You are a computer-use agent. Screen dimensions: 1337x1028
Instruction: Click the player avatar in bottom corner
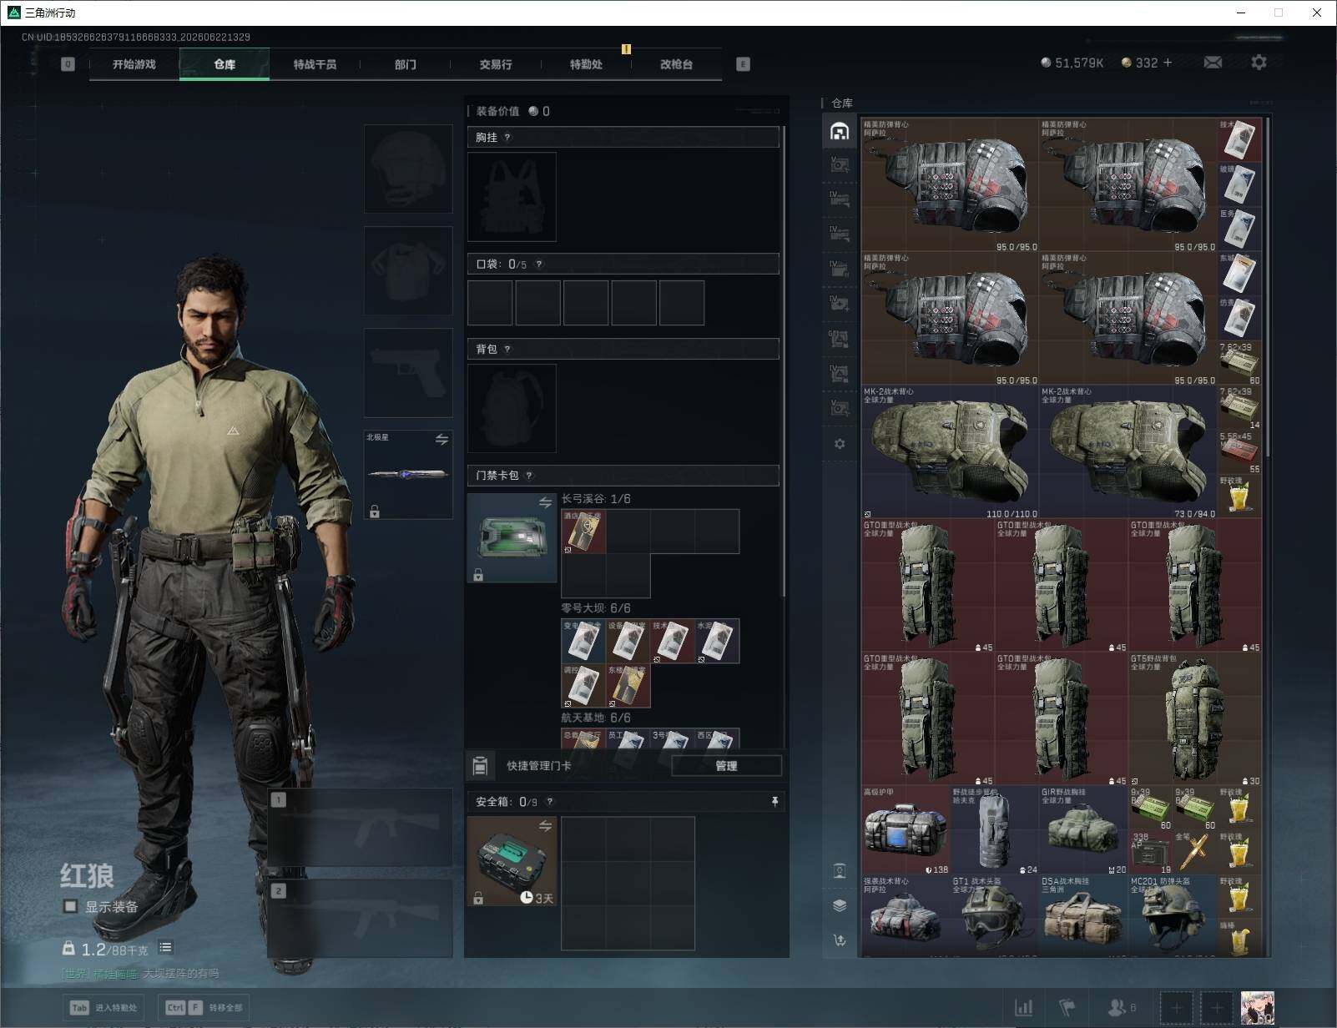(1257, 1008)
